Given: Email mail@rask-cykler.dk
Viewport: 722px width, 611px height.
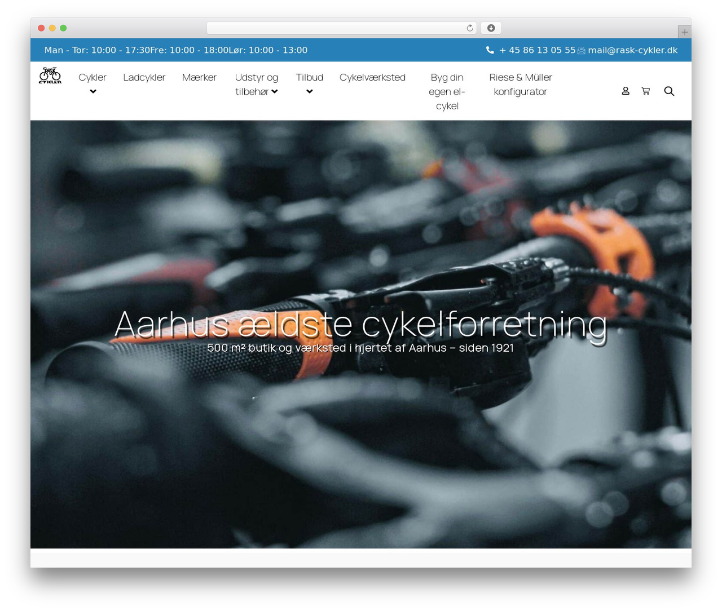Looking at the screenshot, I should (633, 50).
